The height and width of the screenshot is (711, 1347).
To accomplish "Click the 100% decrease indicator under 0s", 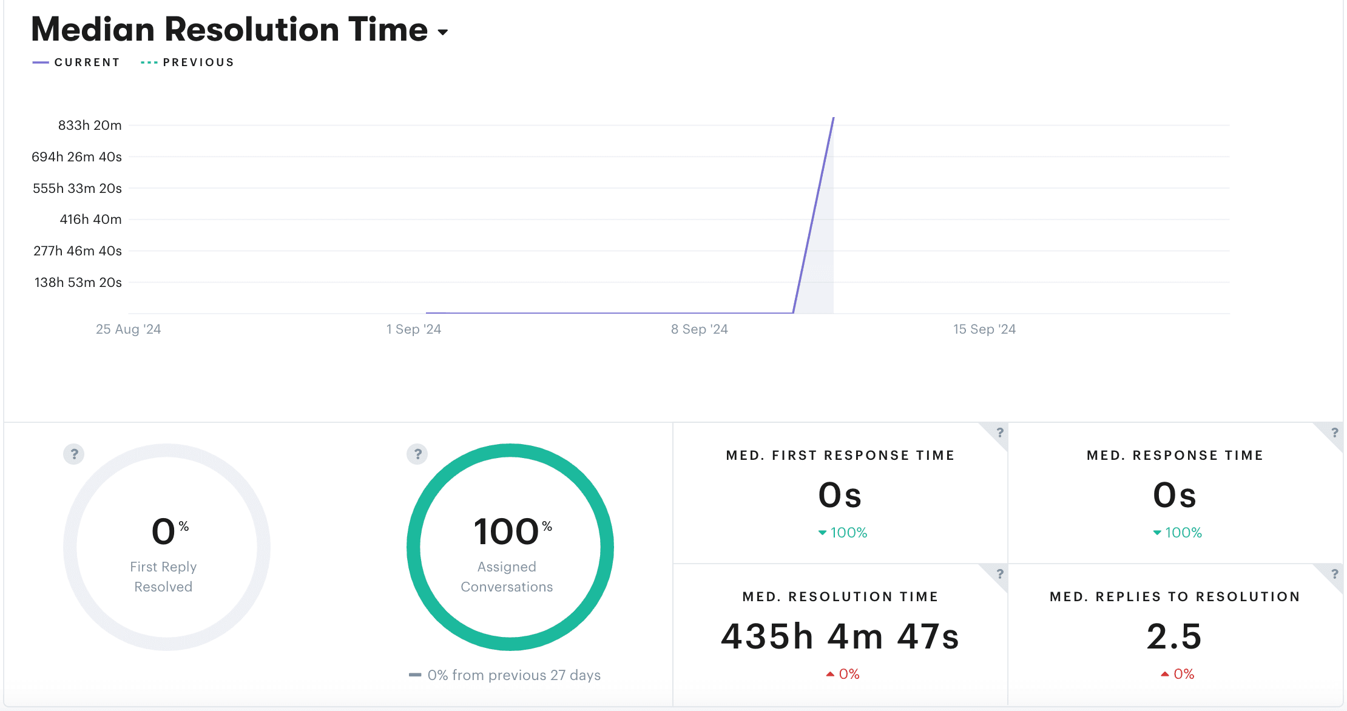I will pos(842,533).
